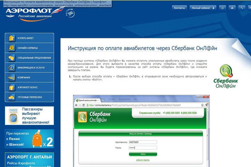Click the house icon beside Купить билет
Viewport: 251px width, 167px height.
11,38
